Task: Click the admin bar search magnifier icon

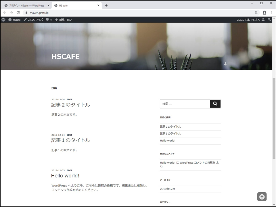Action: coord(269,20)
